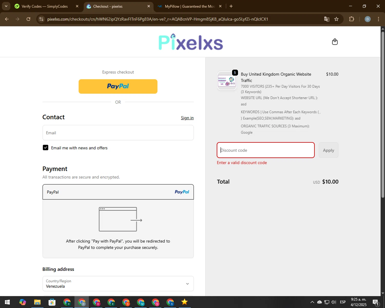Reload the checkout page
The width and height of the screenshot is (385, 308).
pos(28,19)
